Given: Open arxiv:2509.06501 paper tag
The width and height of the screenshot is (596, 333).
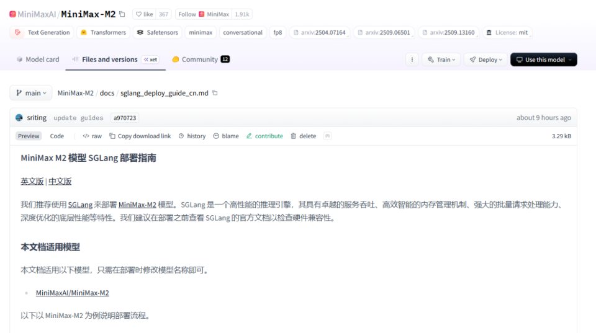Looking at the screenshot, I should point(384,32).
